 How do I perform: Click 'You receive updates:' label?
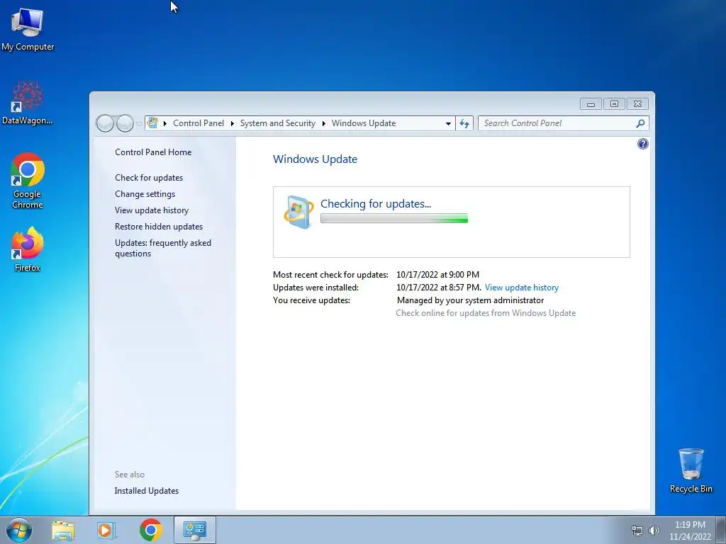(312, 300)
